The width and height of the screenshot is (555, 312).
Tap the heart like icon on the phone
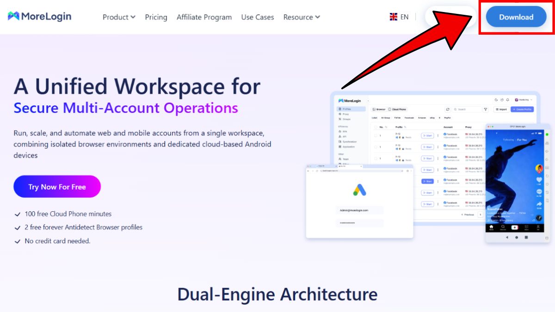pyautogui.click(x=539, y=180)
